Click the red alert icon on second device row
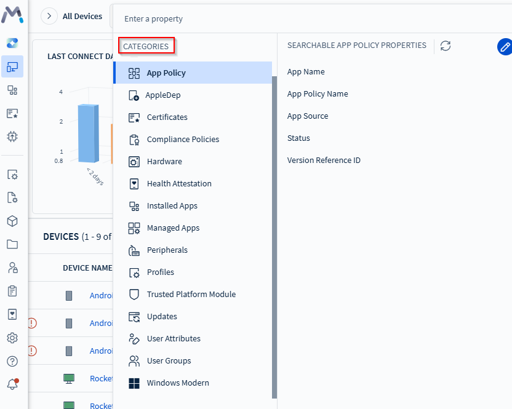This screenshot has width=512, height=409. coord(32,323)
